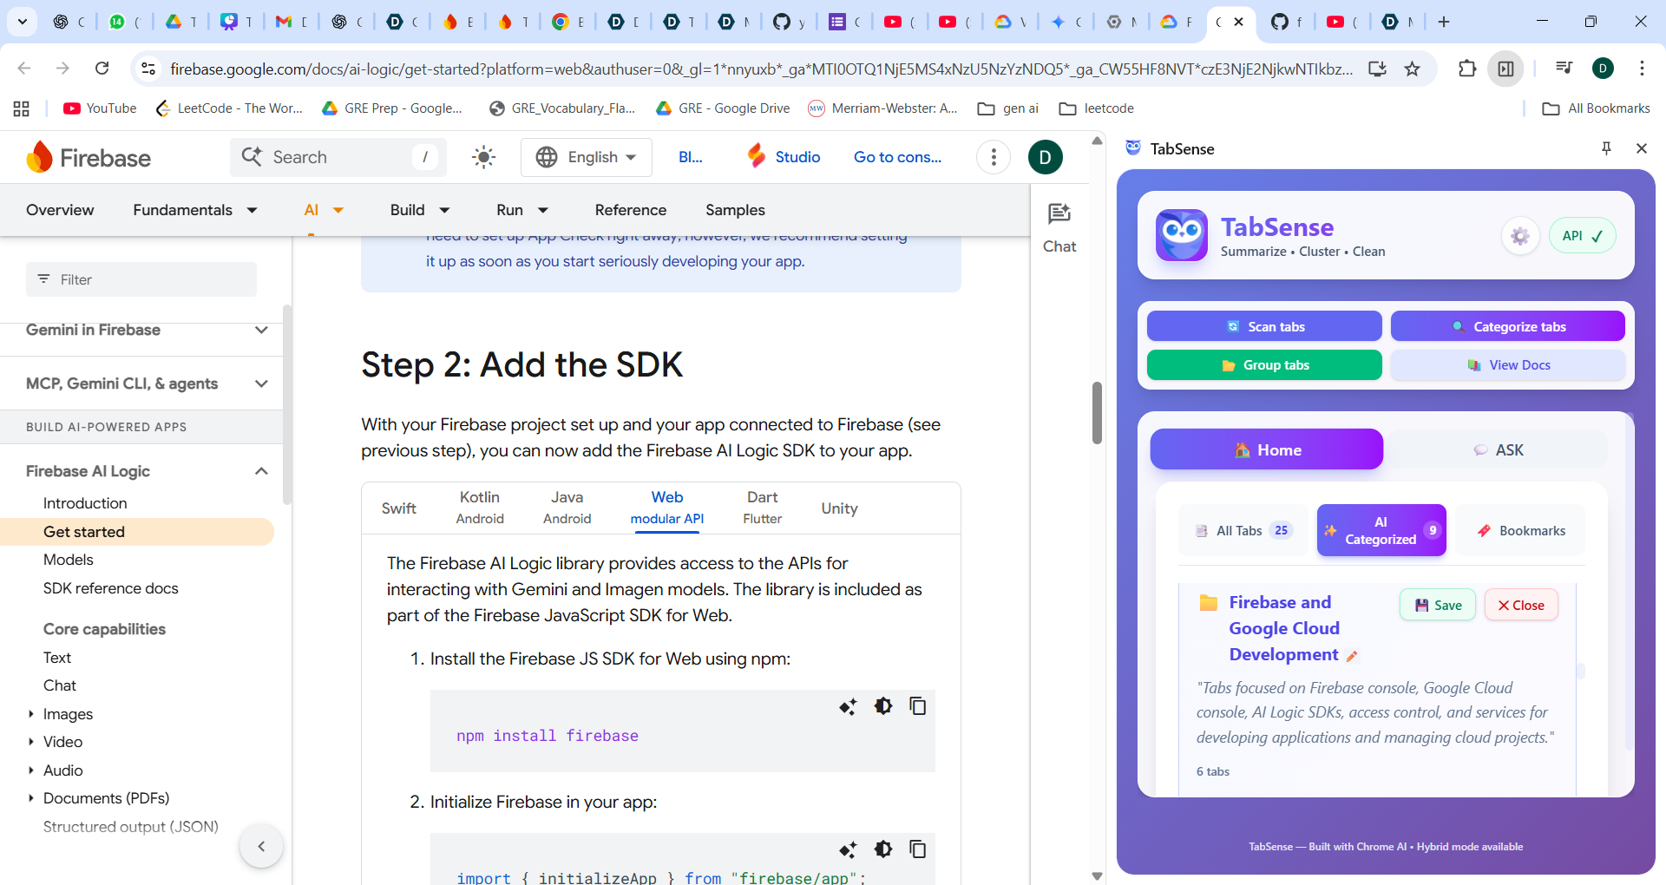Screen dimensions: 1666x885
Task: Close the Firebase and Google Cloud group
Action: point(1521,605)
